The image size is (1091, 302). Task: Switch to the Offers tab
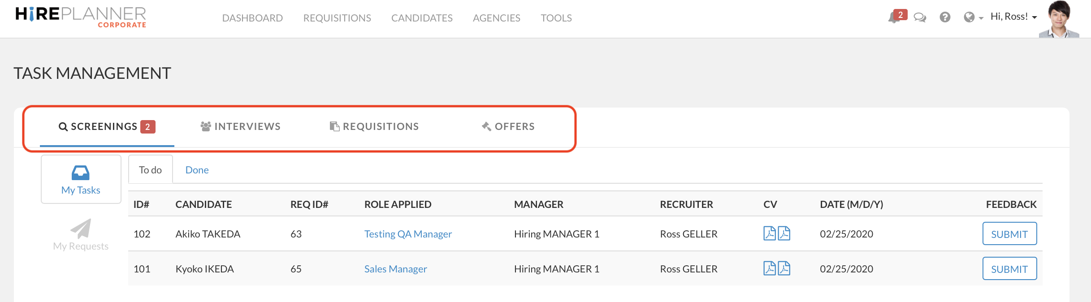tap(508, 127)
